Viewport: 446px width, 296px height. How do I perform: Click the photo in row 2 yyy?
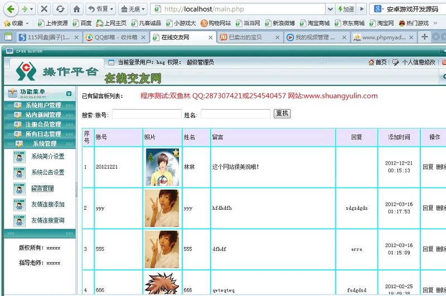162,208
